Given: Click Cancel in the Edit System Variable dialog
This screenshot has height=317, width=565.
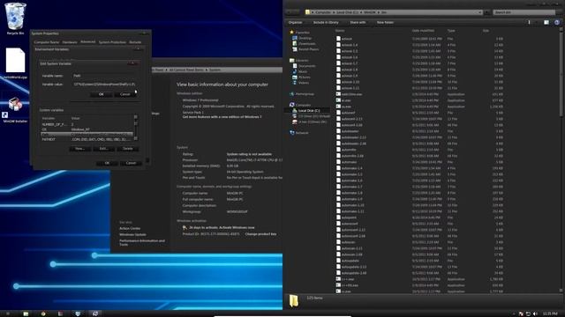Looking at the screenshot, I should 125,94.
